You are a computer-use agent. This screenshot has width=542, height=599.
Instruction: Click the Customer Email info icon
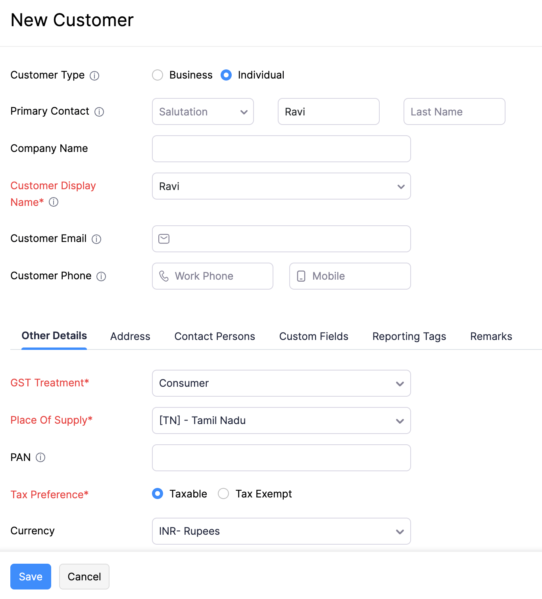tap(96, 239)
